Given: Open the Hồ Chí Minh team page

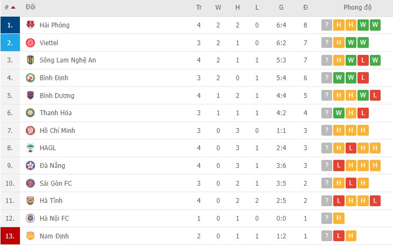Looking at the screenshot, I should click(x=57, y=130).
